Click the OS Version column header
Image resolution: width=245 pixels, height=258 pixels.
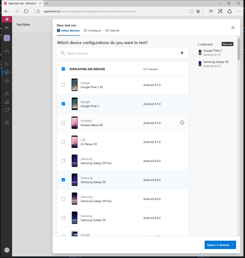click(x=150, y=69)
